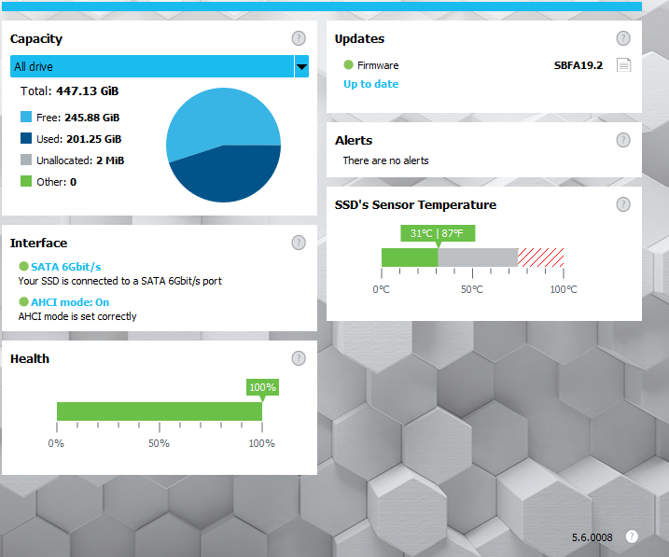Open the Health panel help icon
This screenshot has width=669, height=557.
click(299, 358)
